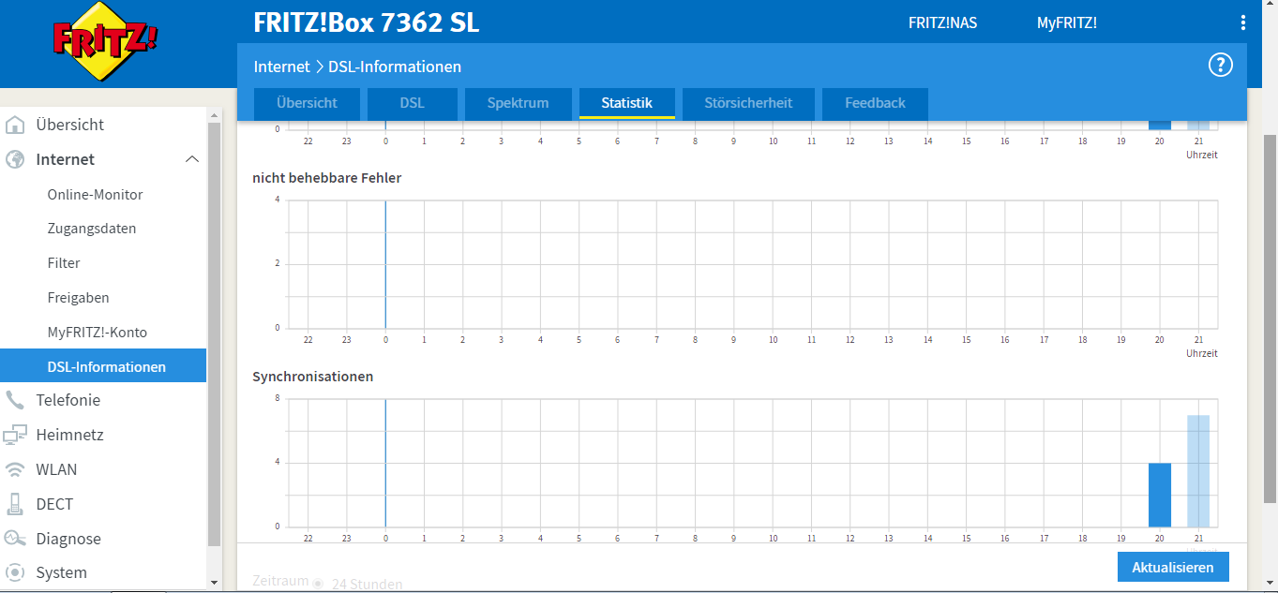This screenshot has height=593, width=1278.
Task: Select DSL-Informationen in sidebar
Action: point(103,366)
